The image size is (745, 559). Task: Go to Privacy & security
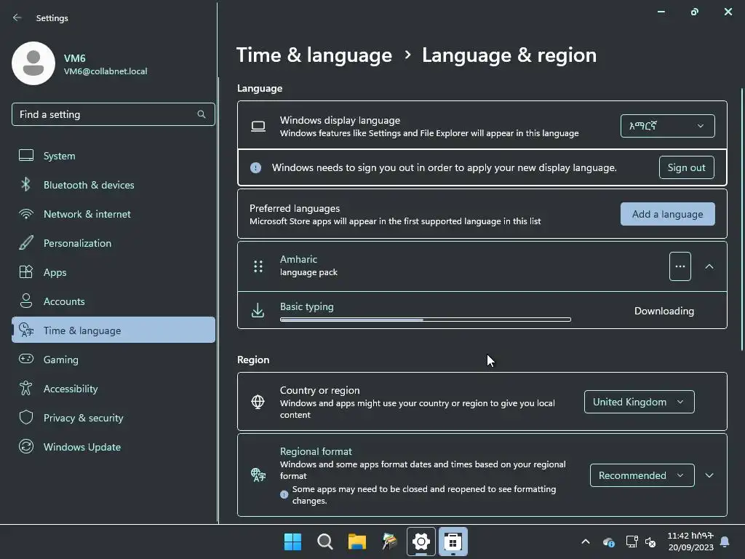pos(113,418)
